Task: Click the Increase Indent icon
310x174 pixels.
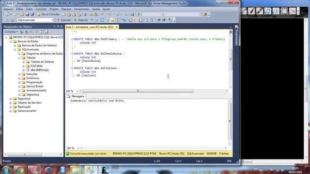Action: [x=164, y=20]
